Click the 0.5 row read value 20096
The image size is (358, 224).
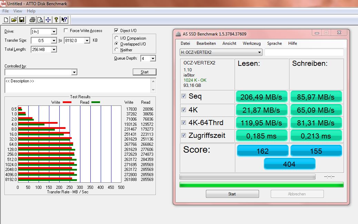[x=148, y=109]
